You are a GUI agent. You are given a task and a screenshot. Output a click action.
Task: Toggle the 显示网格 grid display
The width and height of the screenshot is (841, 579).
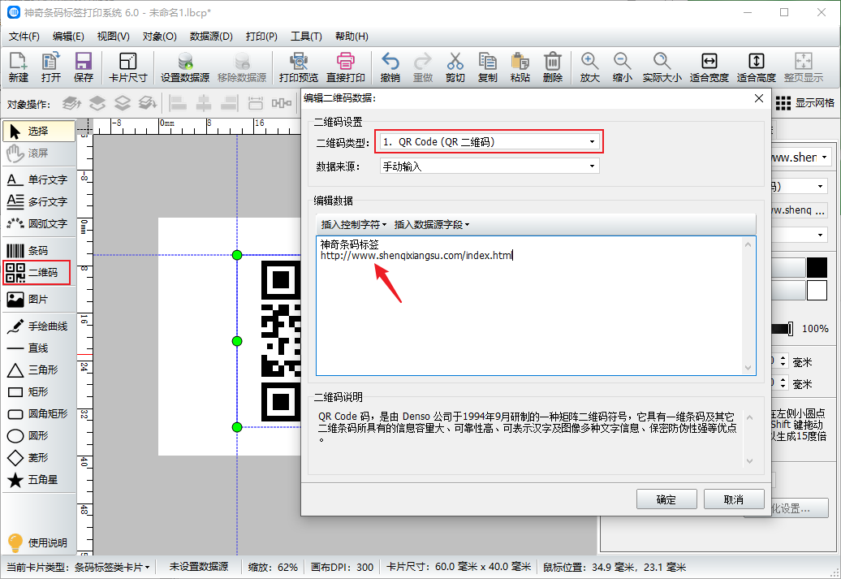805,103
